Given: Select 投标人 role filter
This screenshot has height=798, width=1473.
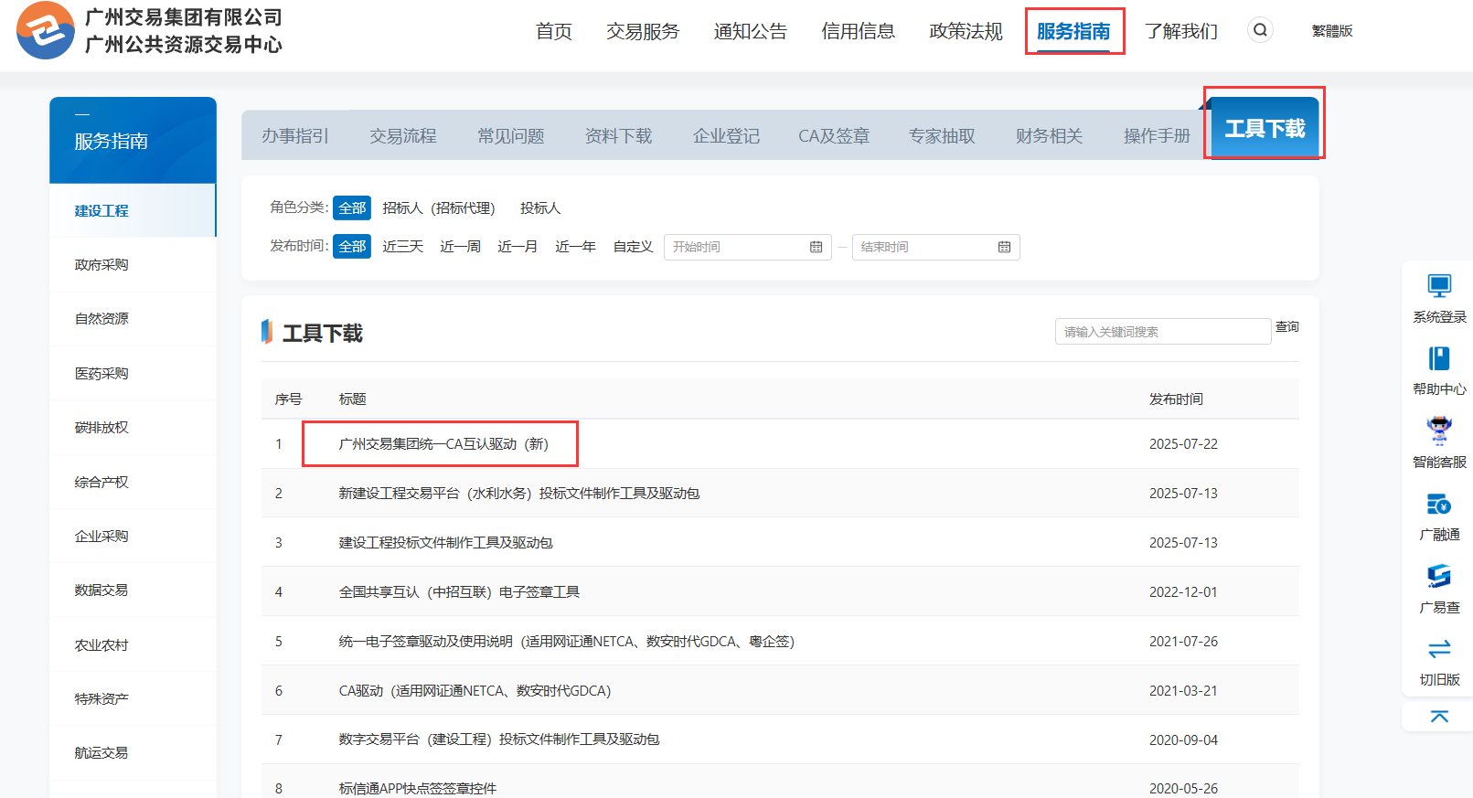Looking at the screenshot, I should pos(539,208).
